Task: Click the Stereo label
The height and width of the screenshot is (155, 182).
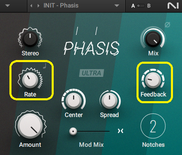Action: point(30,53)
